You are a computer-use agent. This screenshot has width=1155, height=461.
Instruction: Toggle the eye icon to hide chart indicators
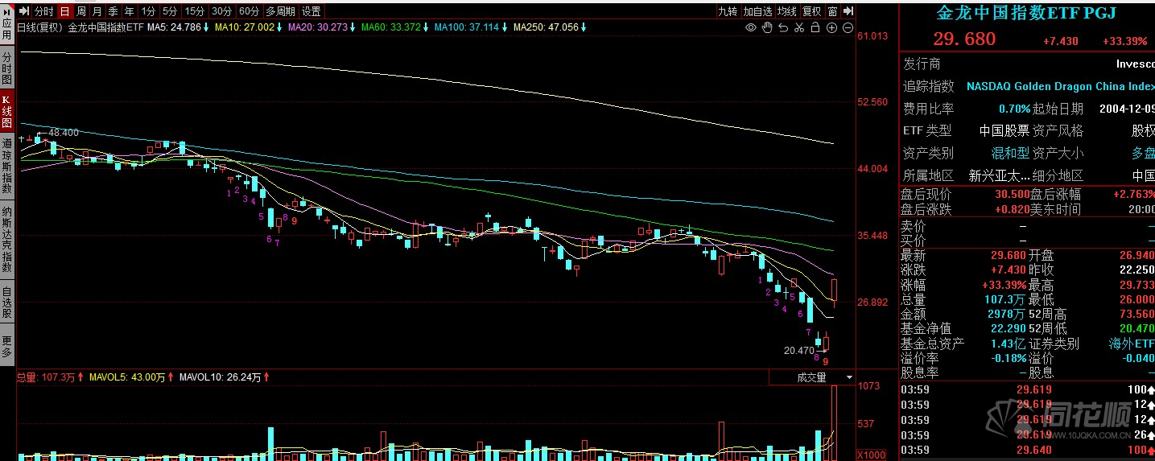pyautogui.click(x=751, y=27)
